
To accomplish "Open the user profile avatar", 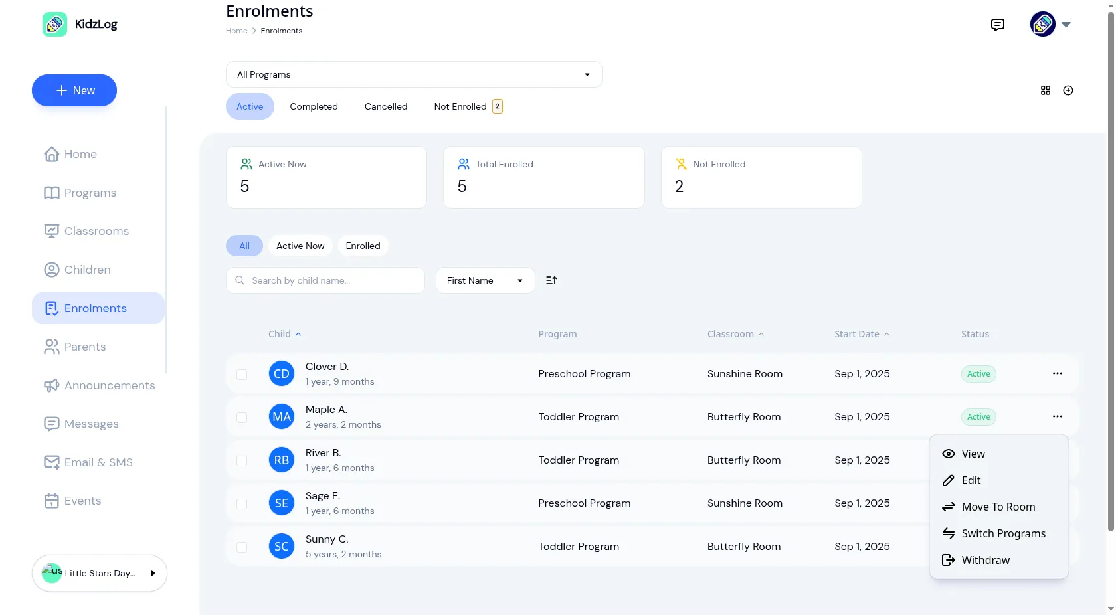I will point(1042,24).
